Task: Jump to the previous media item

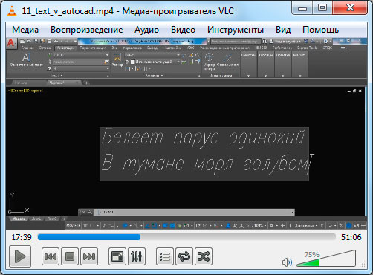Action: (x=51, y=256)
